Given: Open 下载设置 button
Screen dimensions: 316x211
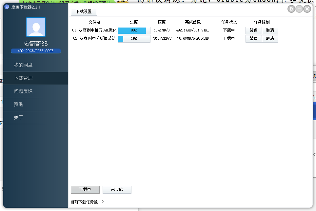Looking at the screenshot, I should [x=84, y=12].
